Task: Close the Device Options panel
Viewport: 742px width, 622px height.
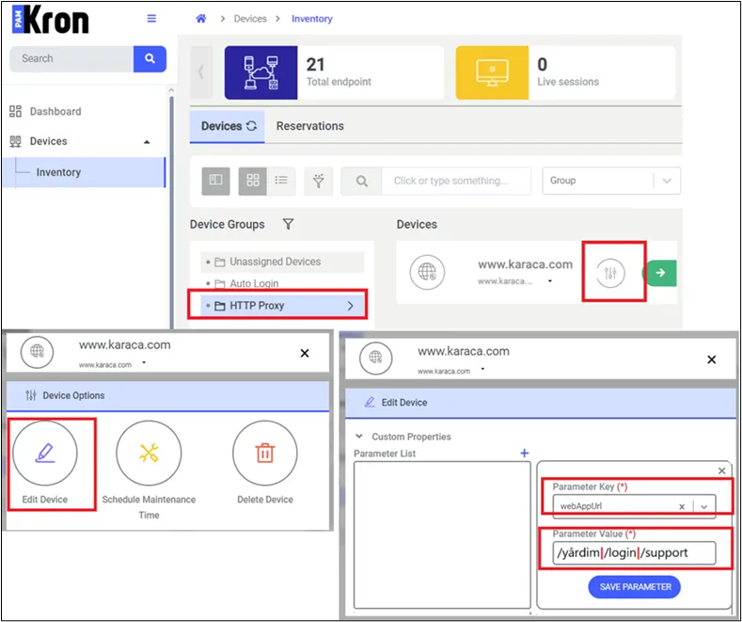Action: pyautogui.click(x=305, y=353)
